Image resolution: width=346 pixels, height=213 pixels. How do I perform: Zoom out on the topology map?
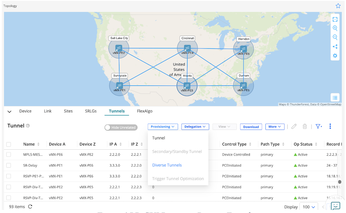[335, 37]
